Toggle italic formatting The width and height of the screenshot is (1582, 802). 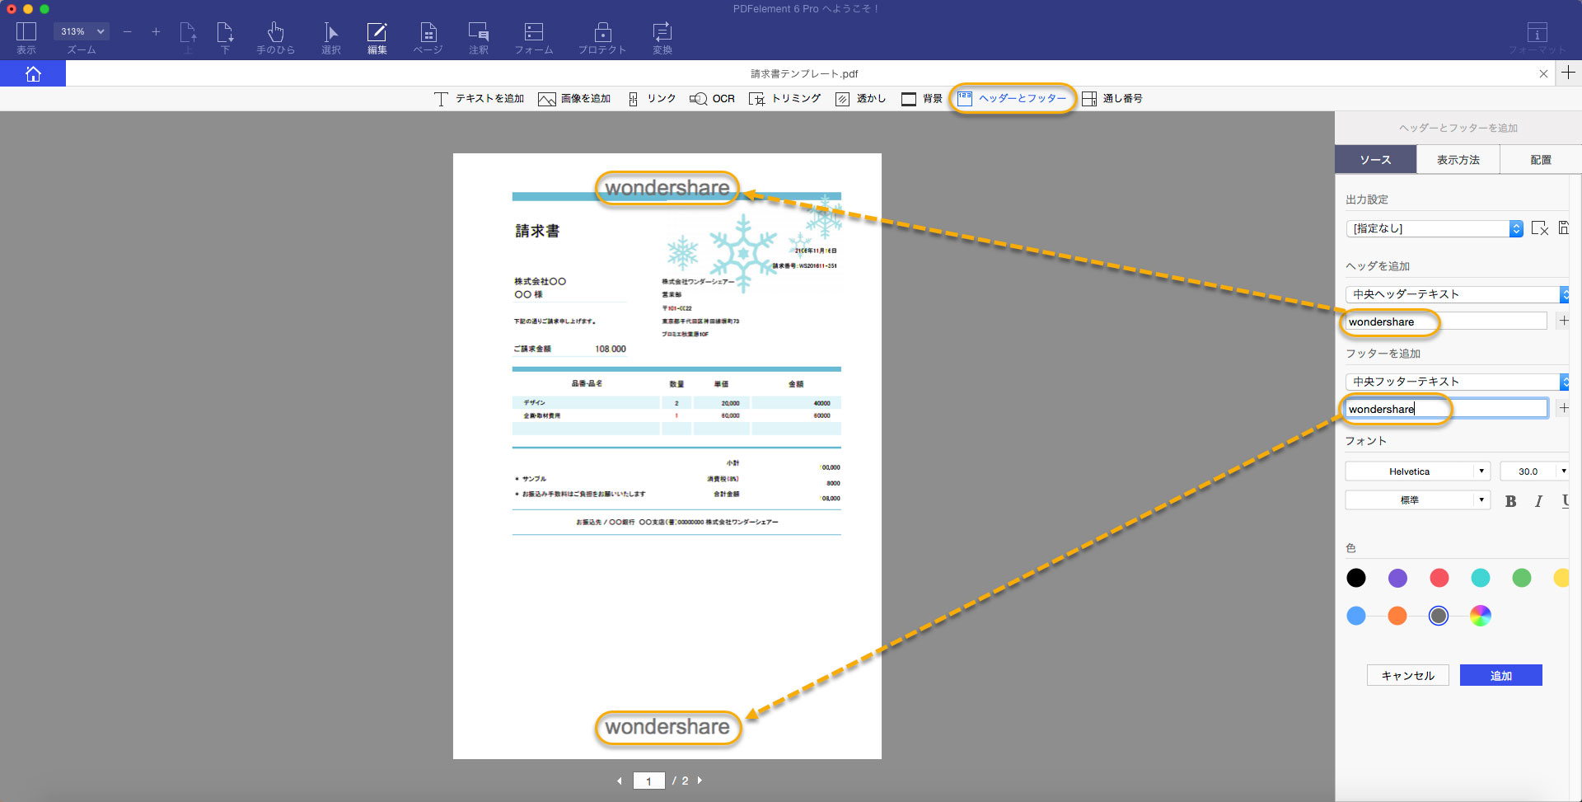pyautogui.click(x=1538, y=501)
